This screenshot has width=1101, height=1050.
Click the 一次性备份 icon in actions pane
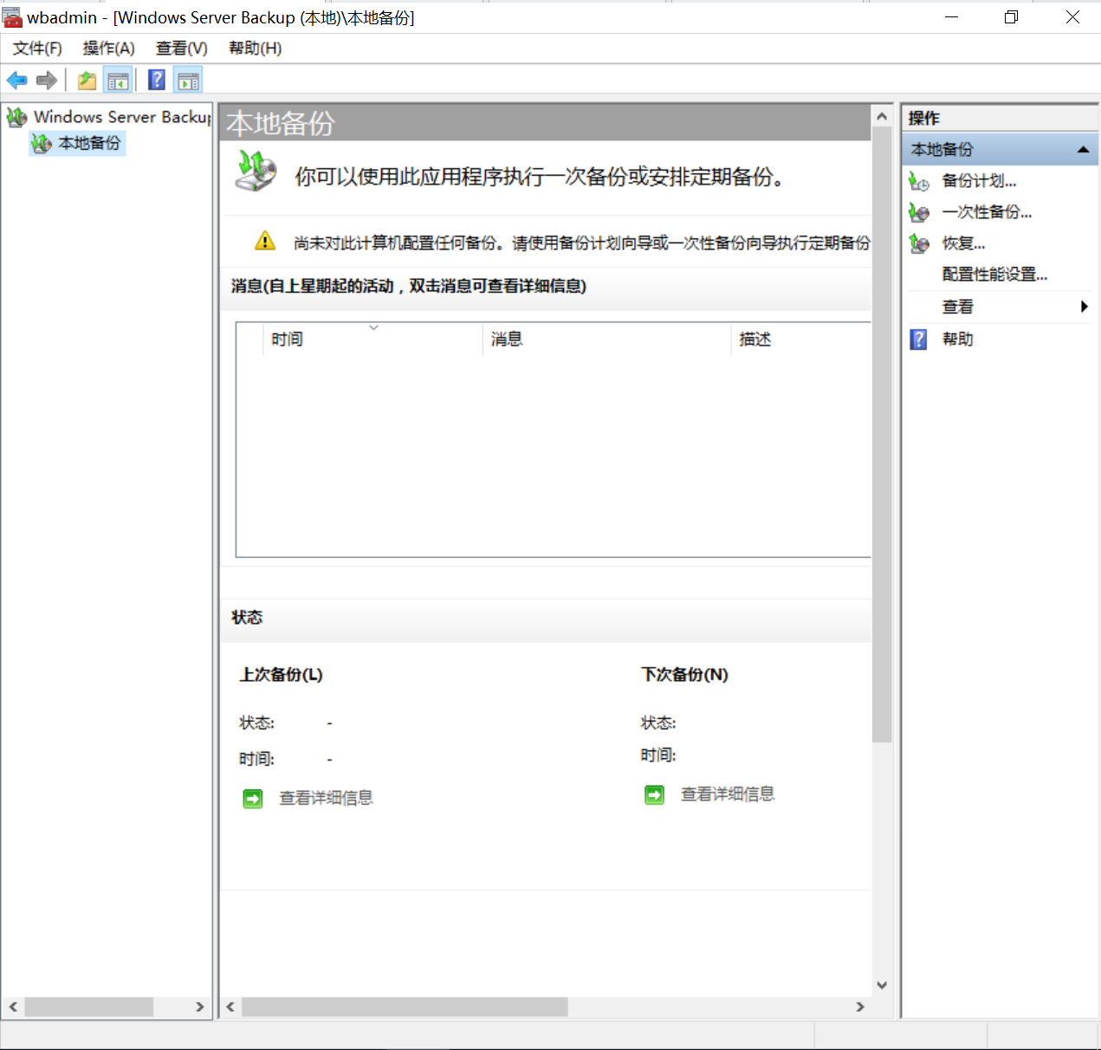(919, 212)
